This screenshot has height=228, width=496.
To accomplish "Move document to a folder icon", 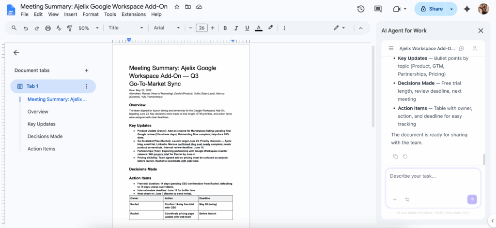I will (x=188, y=7).
